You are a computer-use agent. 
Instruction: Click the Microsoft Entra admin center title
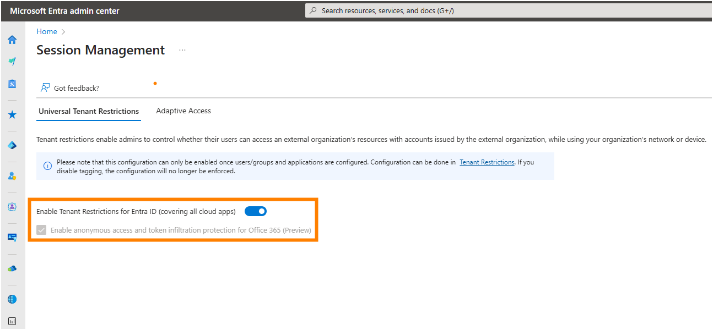pos(64,11)
